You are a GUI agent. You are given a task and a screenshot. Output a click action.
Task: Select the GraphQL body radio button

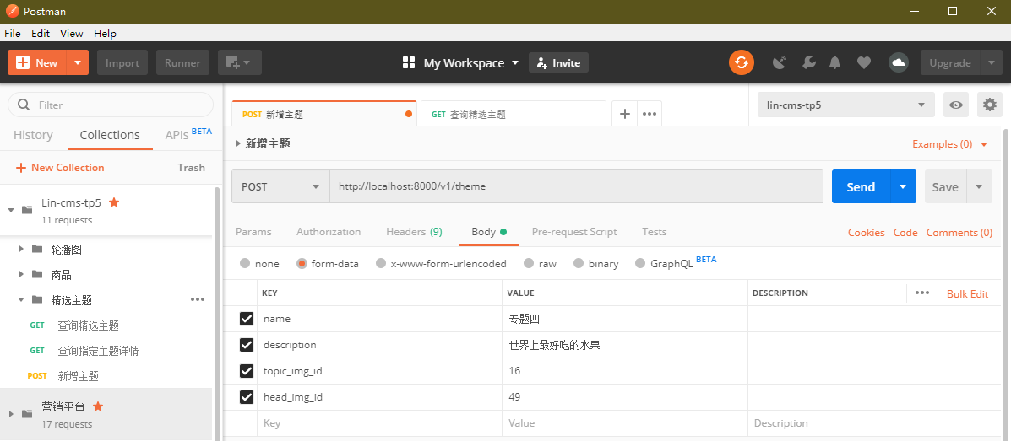click(x=640, y=263)
